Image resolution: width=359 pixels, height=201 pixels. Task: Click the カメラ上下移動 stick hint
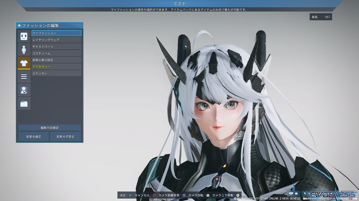coord(226,195)
